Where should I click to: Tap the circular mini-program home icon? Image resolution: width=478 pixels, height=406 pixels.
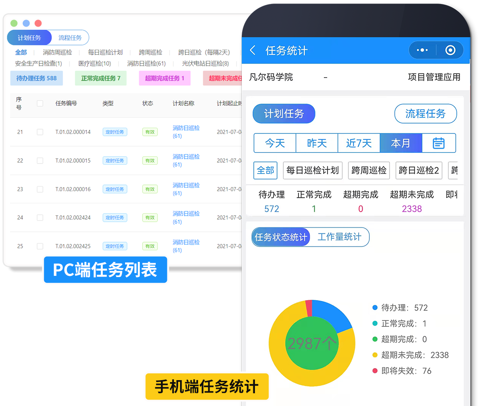[x=451, y=50]
